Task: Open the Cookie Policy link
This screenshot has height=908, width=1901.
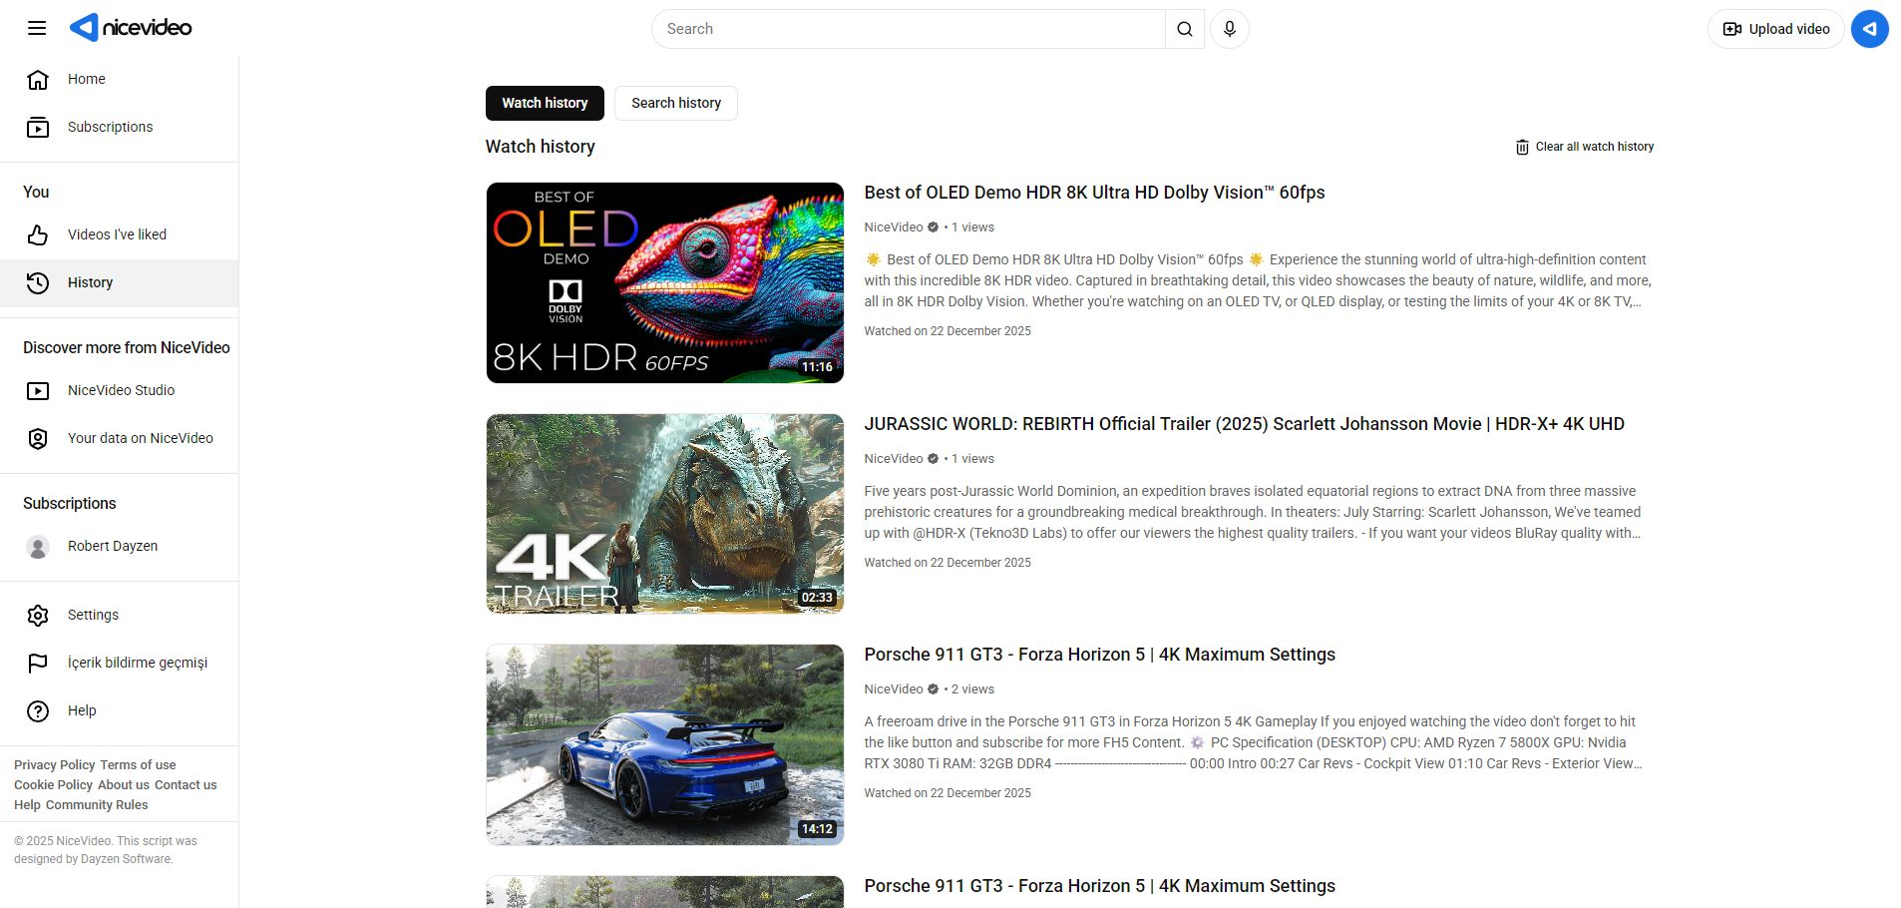Action: click(53, 785)
